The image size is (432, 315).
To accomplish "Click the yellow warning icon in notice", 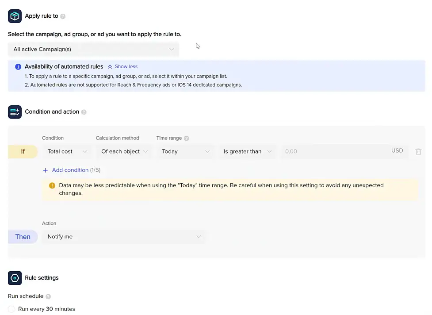I will tap(52, 186).
